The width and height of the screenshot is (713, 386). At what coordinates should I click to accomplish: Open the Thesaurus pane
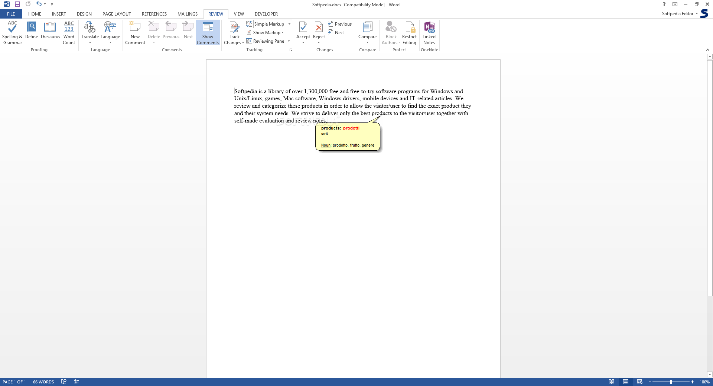50,30
